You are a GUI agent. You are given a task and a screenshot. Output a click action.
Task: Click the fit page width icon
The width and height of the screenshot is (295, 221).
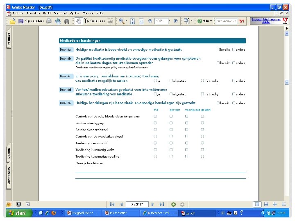[x=141, y=21]
